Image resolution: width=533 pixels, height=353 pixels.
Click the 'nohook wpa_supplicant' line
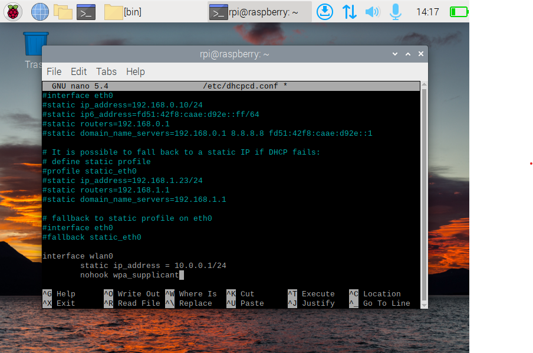tap(130, 275)
